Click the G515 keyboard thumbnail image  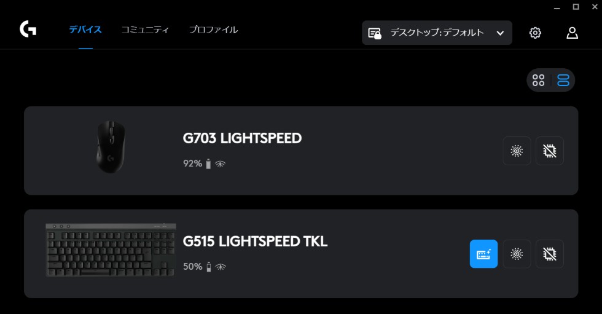(111, 250)
